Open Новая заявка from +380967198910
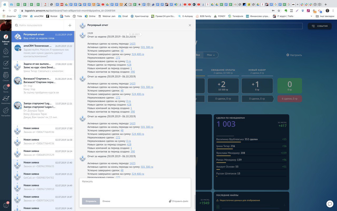This screenshot has height=211, width=337. [43, 187]
